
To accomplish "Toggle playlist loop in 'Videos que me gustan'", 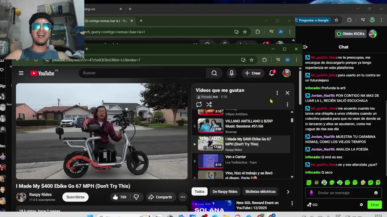I will [x=199, y=105].
